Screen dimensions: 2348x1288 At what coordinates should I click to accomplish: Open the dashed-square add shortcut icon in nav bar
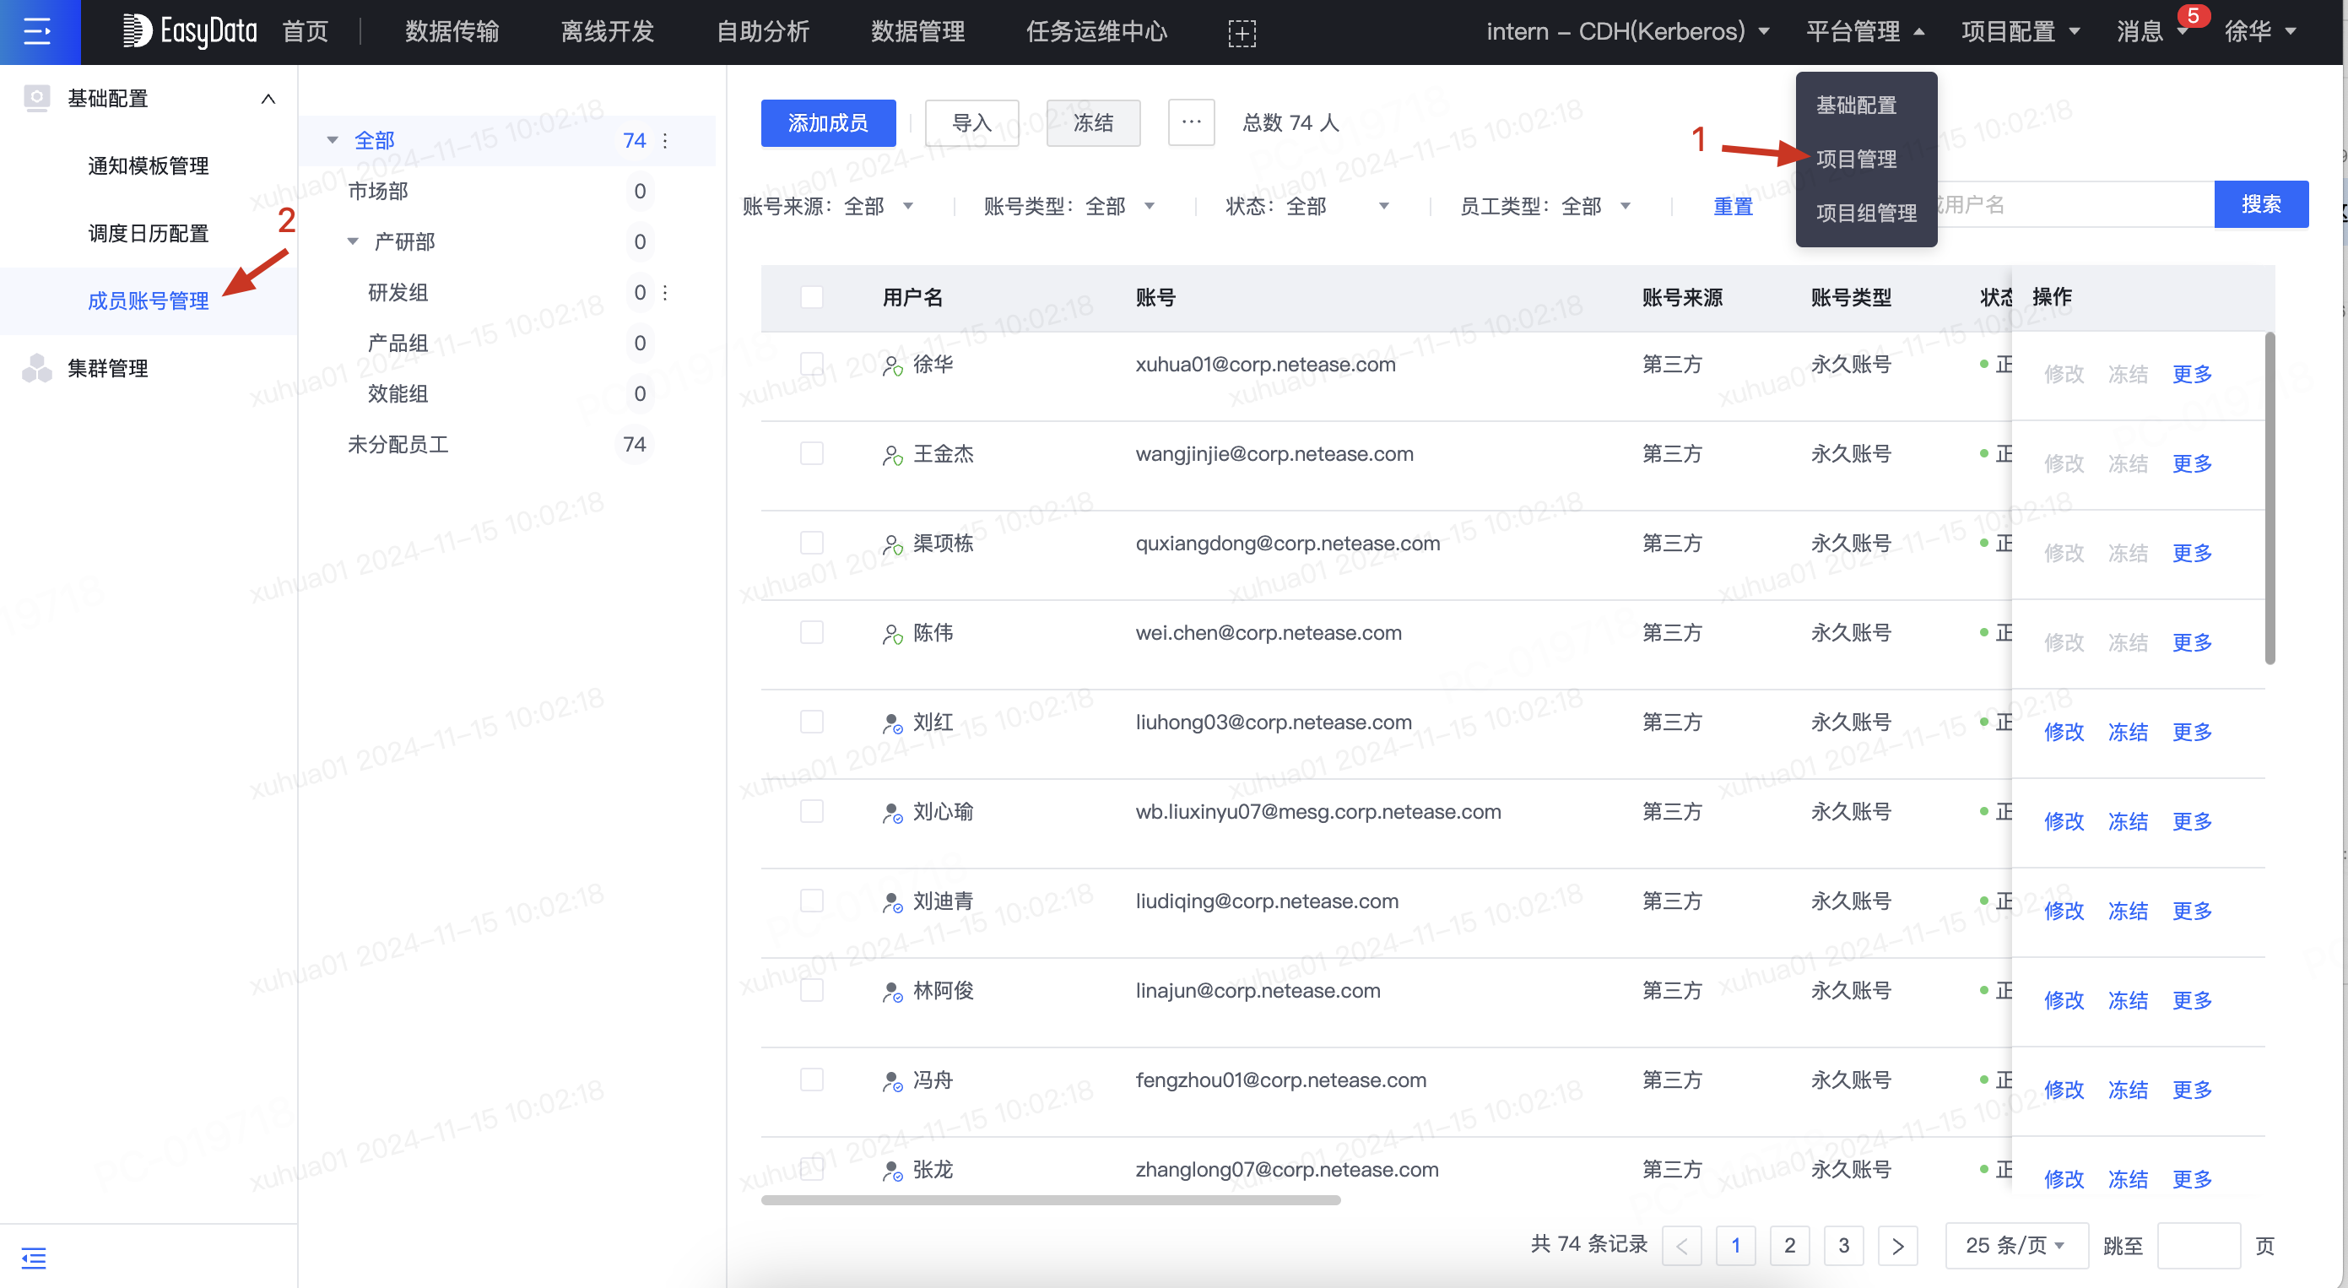(1242, 33)
